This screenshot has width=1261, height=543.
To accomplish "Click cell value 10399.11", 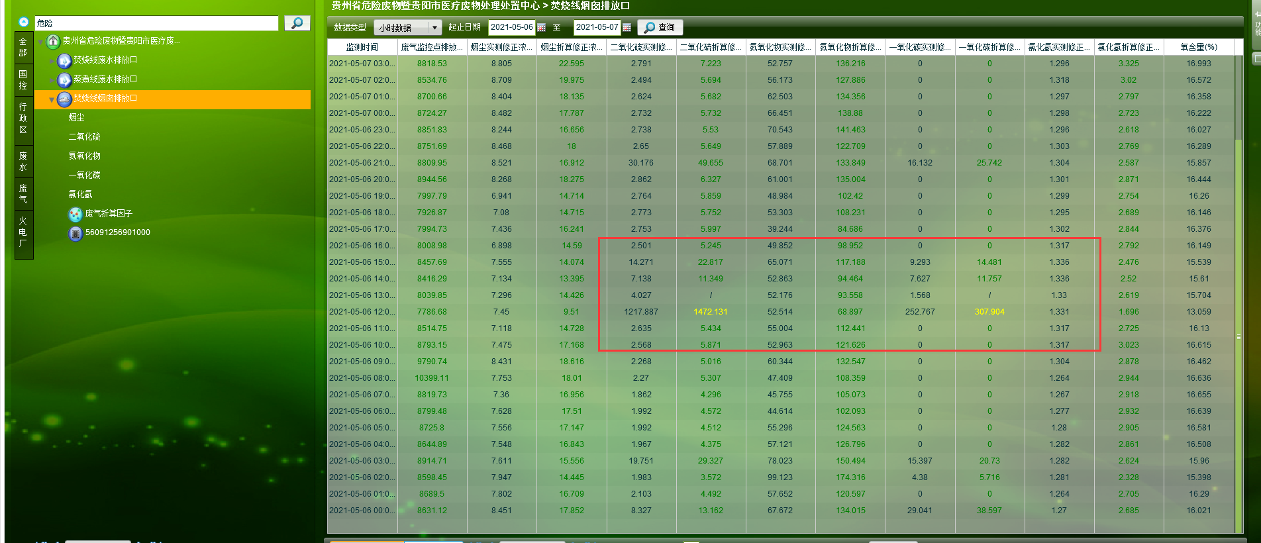I will pyautogui.click(x=432, y=378).
